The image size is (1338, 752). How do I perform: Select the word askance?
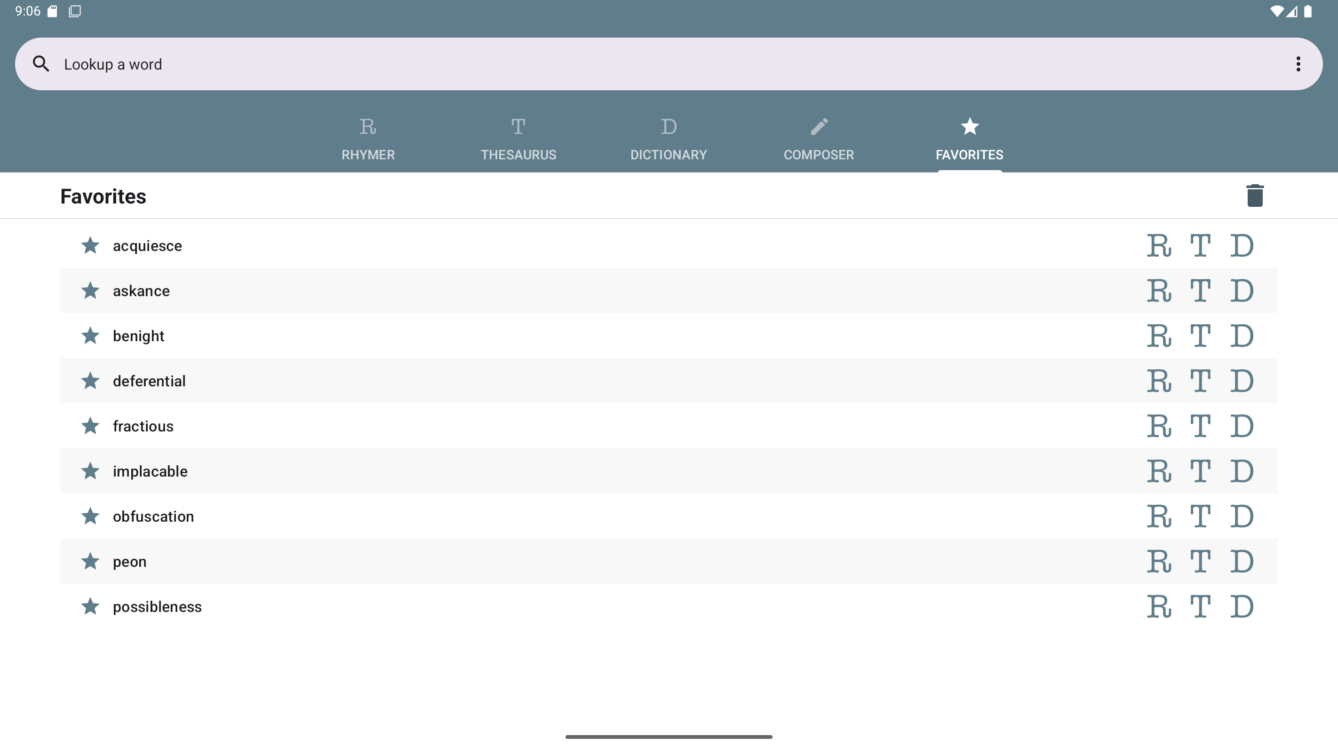point(141,290)
